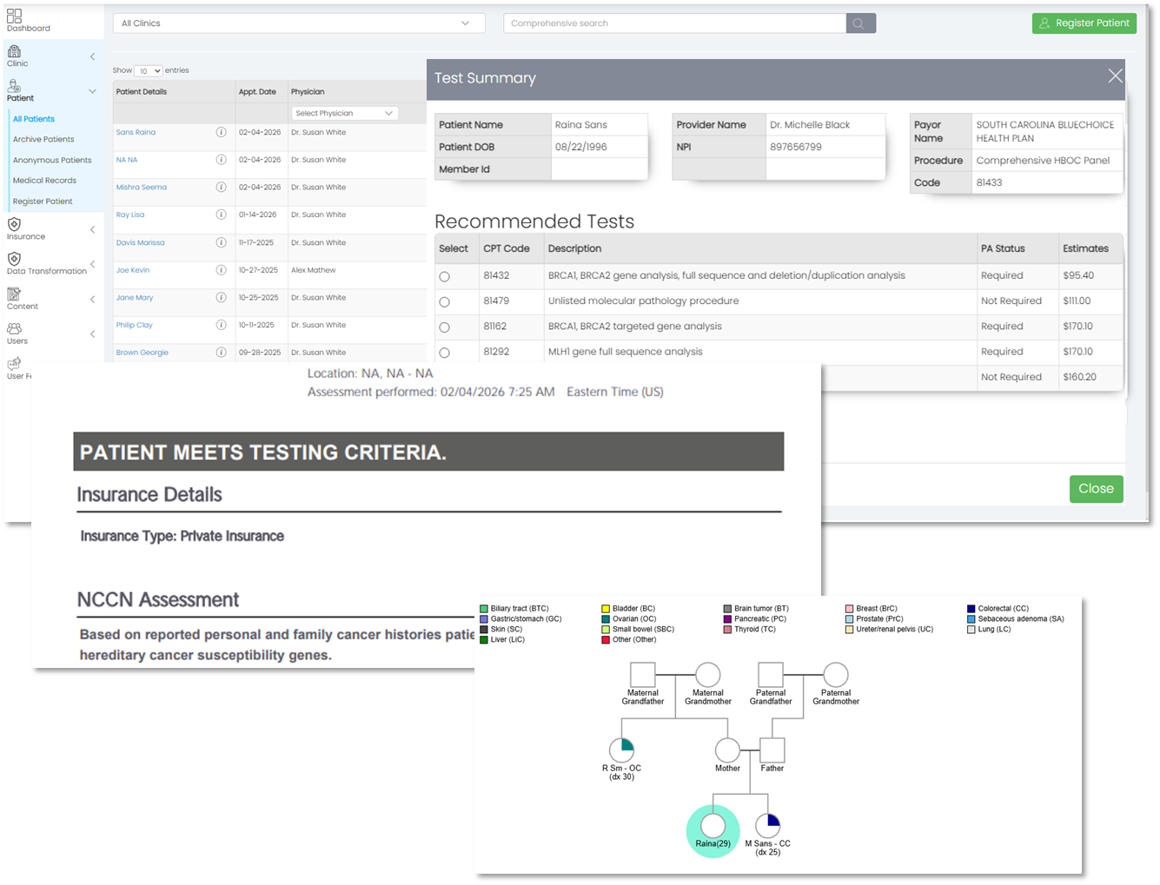Open the Dashboard icon in sidebar
Image resolution: width=1160 pixels, height=885 pixels.
pos(14,16)
